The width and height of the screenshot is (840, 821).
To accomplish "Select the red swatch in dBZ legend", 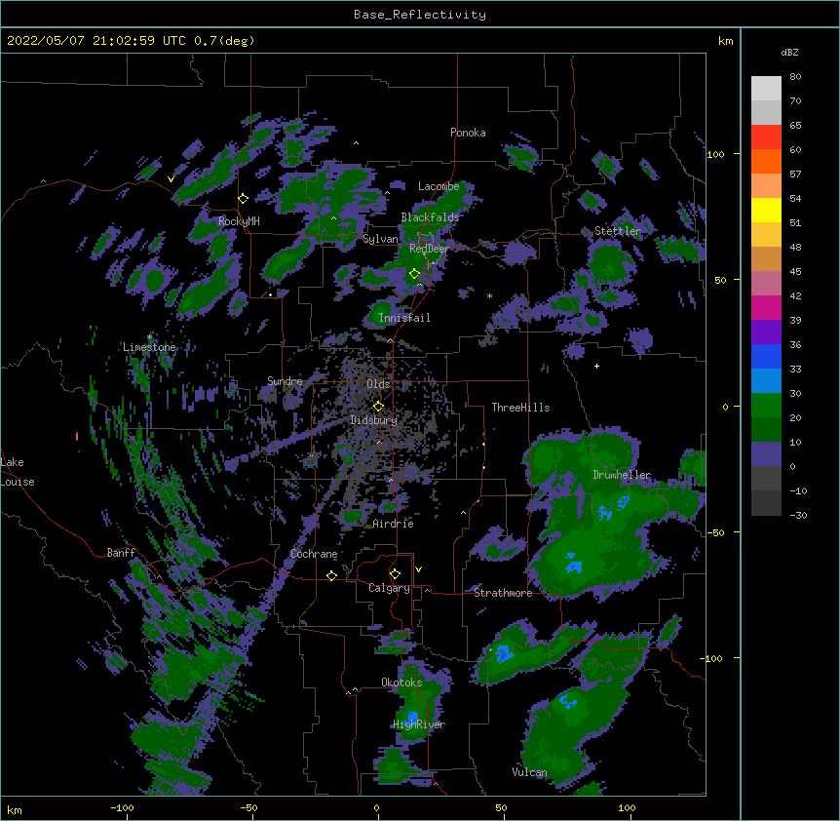I will 766,137.
